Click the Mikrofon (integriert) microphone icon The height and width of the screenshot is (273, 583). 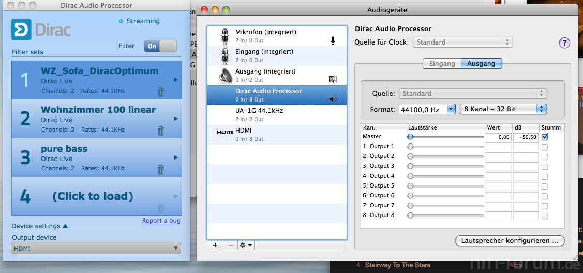(225, 36)
